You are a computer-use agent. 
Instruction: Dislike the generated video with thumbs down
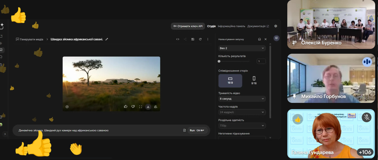pyautogui.click(x=133, y=107)
